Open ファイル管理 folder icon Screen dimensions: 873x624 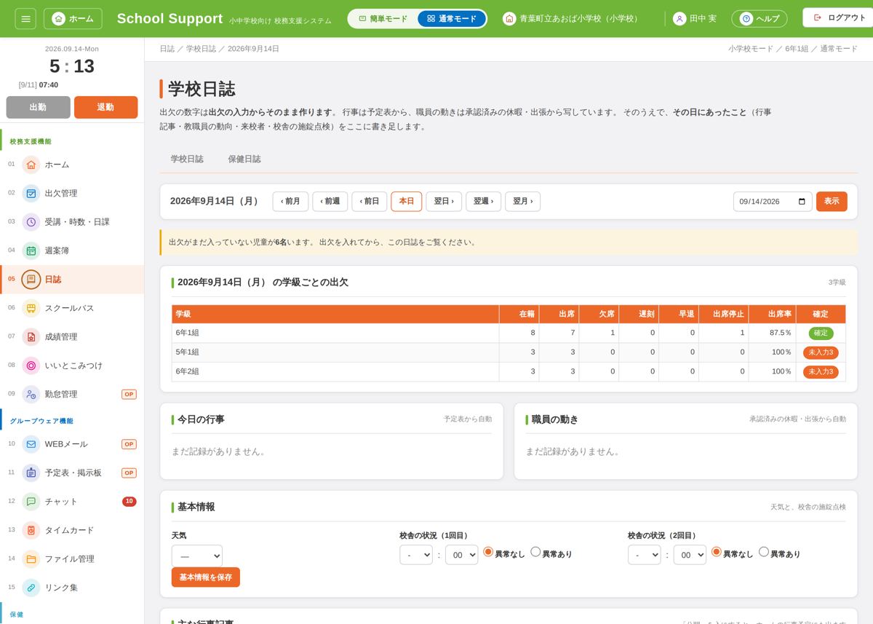31,559
